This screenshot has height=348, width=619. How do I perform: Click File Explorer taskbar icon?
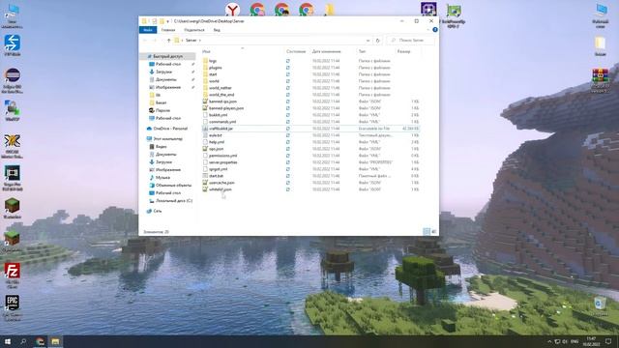(x=55, y=341)
